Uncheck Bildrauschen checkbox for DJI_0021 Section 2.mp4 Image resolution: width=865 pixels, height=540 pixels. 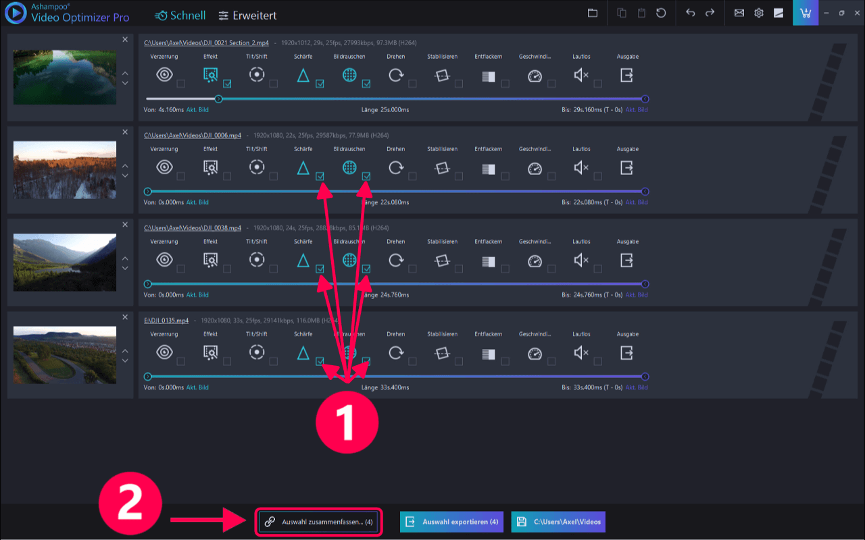pos(366,84)
